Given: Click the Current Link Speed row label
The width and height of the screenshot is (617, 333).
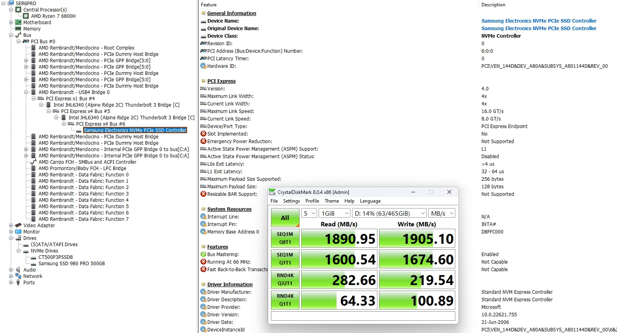Looking at the screenshot, I should point(229,119).
